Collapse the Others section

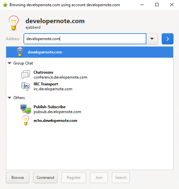9,98
